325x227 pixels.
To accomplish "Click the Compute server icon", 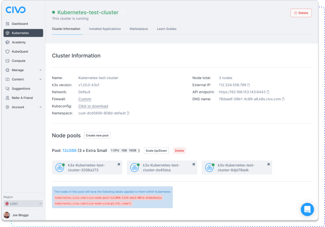I will coord(8,61).
